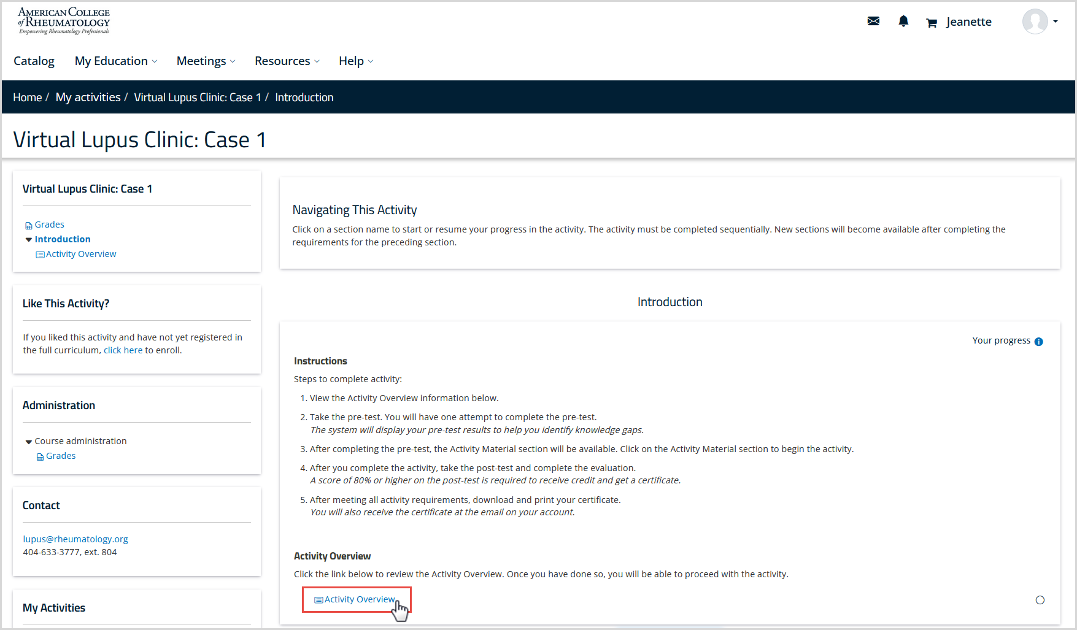Viewport: 1077px width, 630px height.
Task: Click the page icon beside main Activity Overview link
Action: [x=318, y=600]
